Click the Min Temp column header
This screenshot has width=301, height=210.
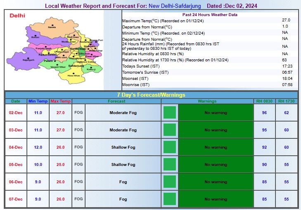tap(38, 101)
